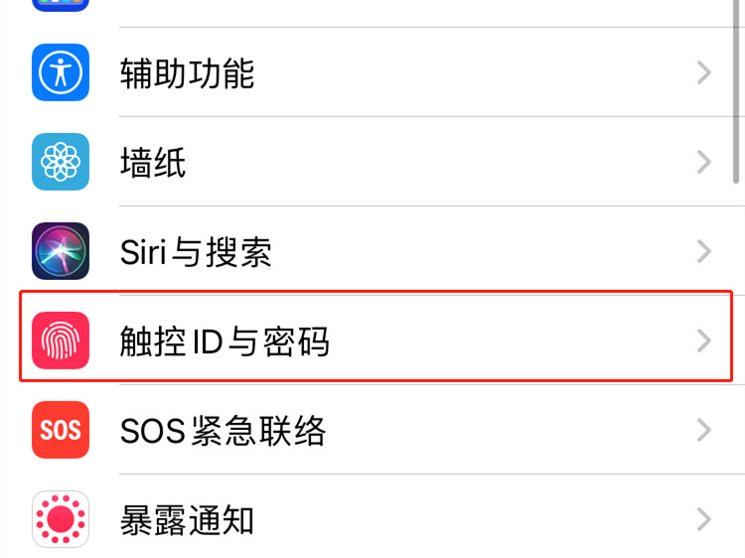The height and width of the screenshot is (558, 745).
Task: Open Siri与搜索 settings
Action: tap(372, 251)
